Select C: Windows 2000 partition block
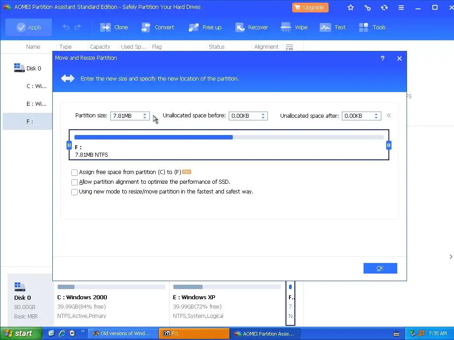 point(111,304)
